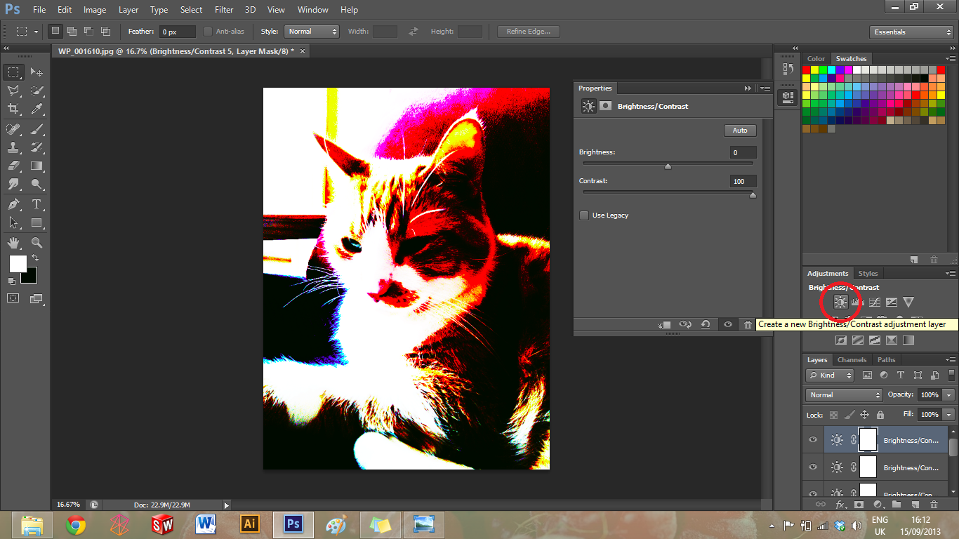Image resolution: width=959 pixels, height=539 pixels.
Task: Switch to the Color tab
Action: pyautogui.click(x=816, y=59)
